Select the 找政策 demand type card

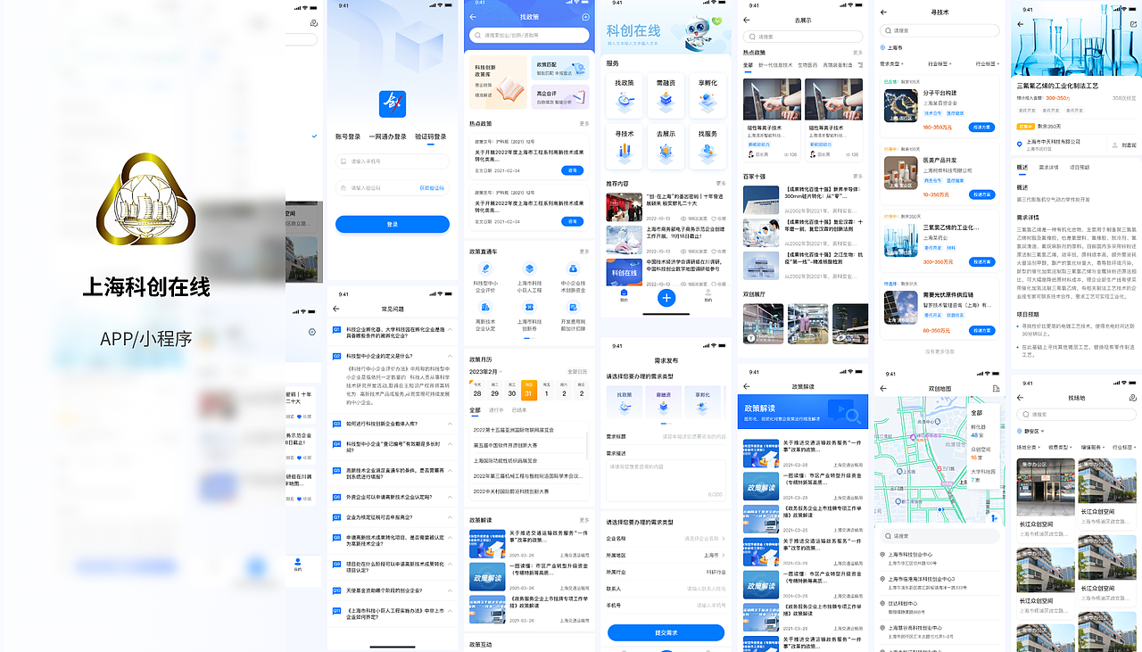pyautogui.click(x=624, y=401)
